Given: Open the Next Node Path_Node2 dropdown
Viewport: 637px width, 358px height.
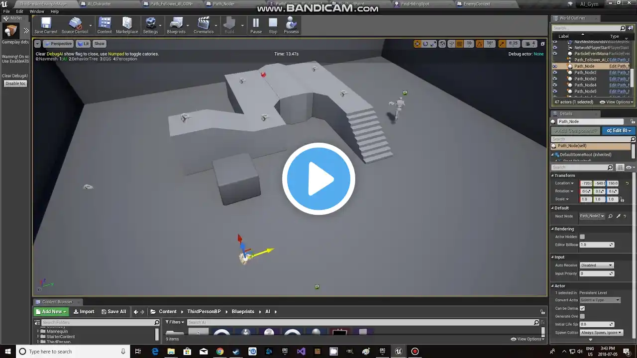Looking at the screenshot, I should point(592,216).
